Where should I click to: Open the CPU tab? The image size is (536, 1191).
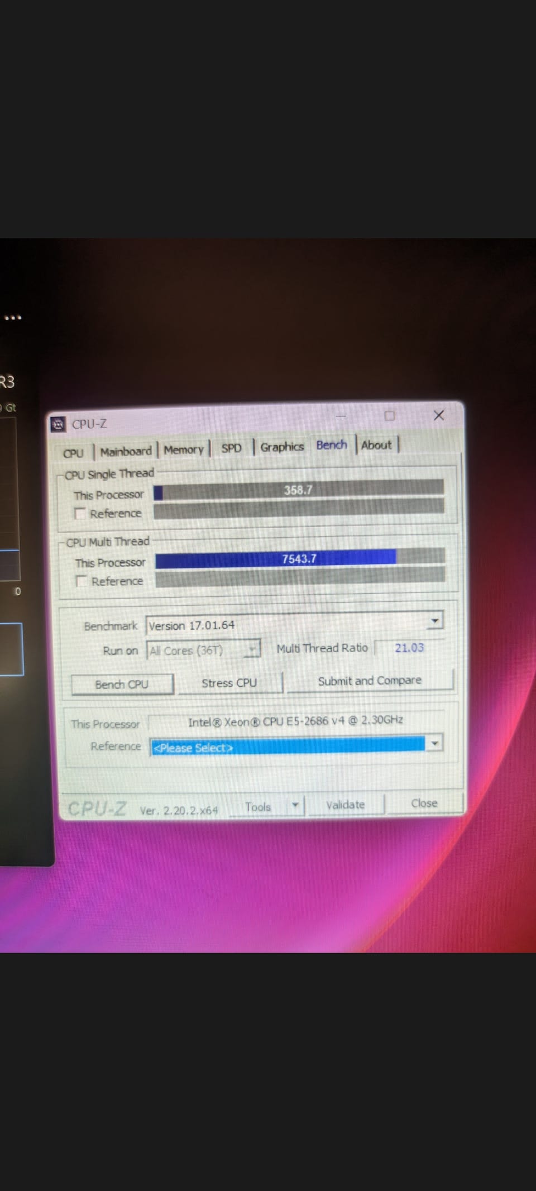74,453
